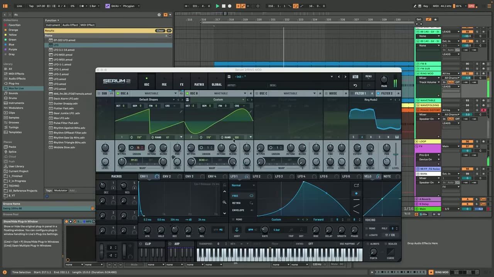Toggle the Link sync button
494x277 pixels.
point(19,6)
